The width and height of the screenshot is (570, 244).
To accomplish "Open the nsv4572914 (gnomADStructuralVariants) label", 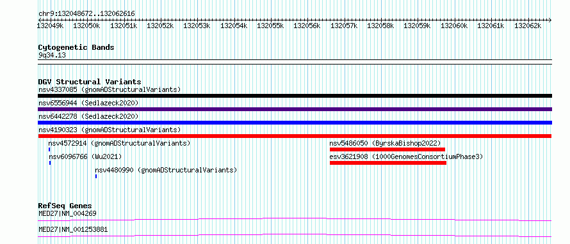I will pyautogui.click(x=119, y=143).
